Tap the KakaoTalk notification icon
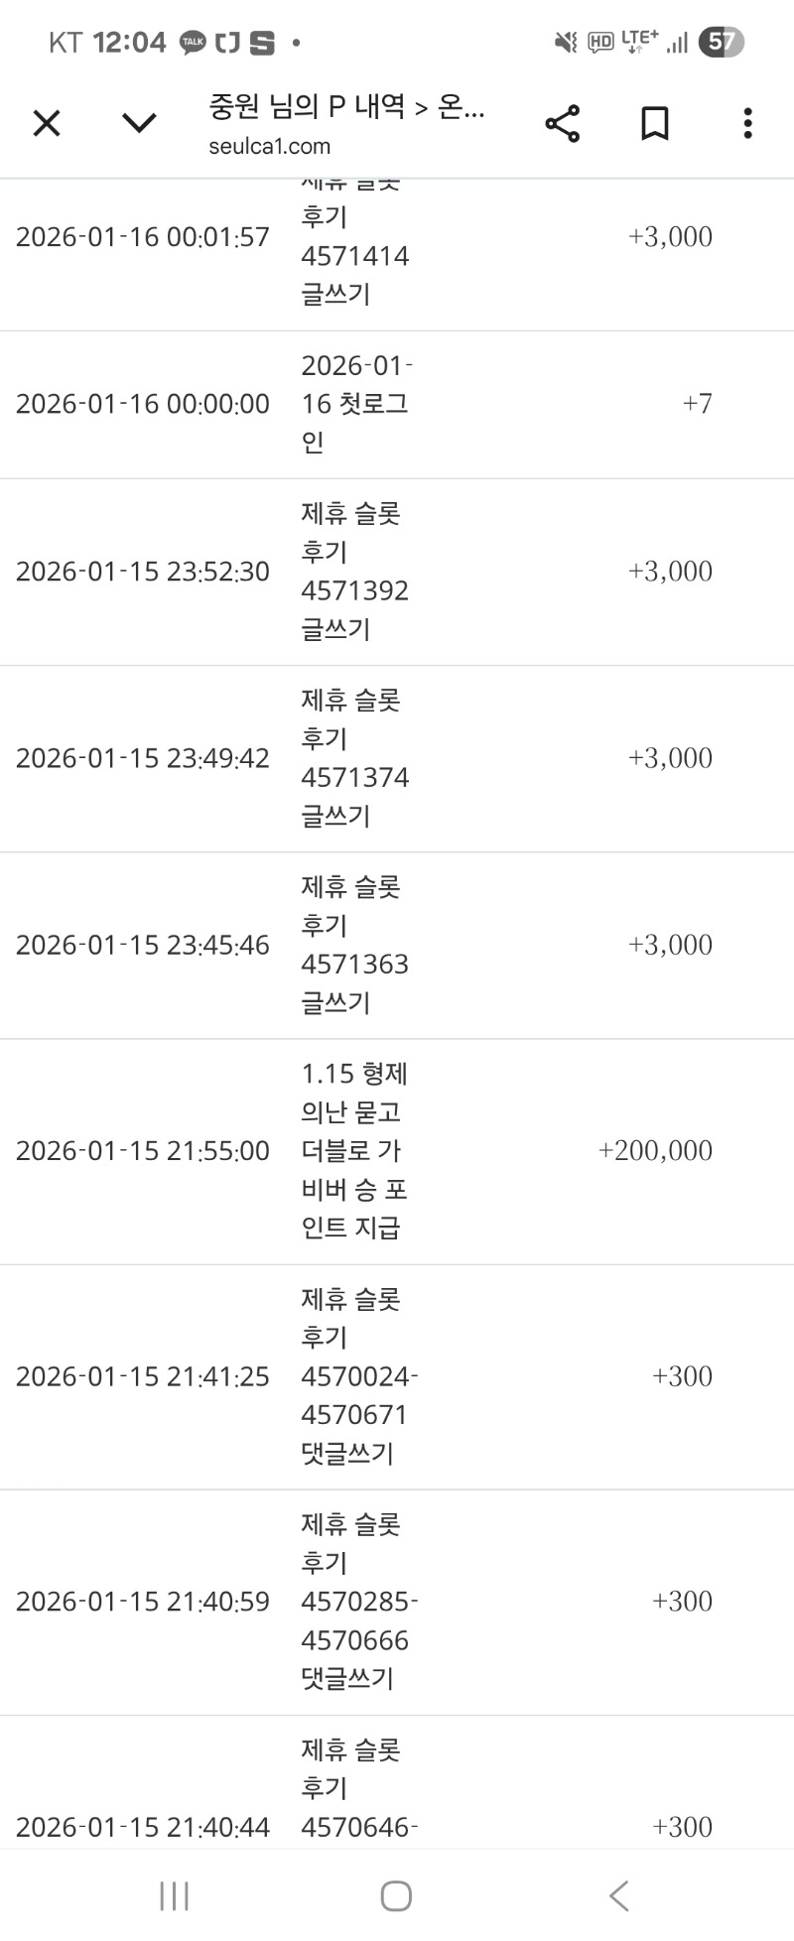This screenshot has width=794, height=1941. pos(193,43)
